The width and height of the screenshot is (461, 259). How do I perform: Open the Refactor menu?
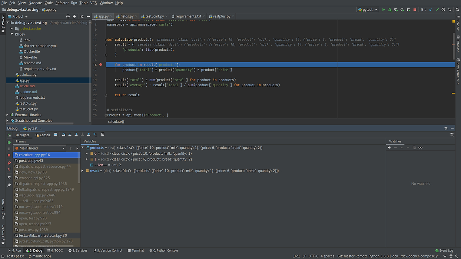(62, 3)
